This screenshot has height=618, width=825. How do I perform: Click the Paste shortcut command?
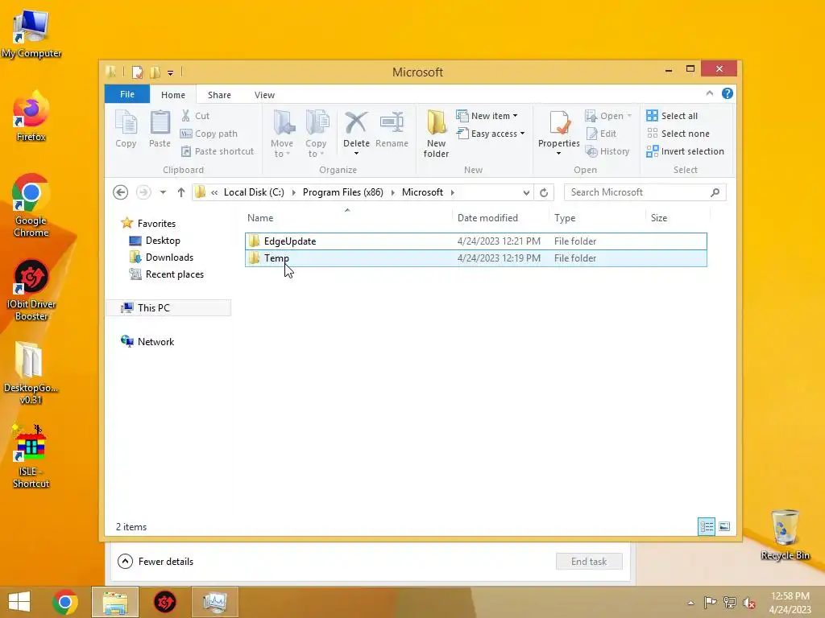218,151
